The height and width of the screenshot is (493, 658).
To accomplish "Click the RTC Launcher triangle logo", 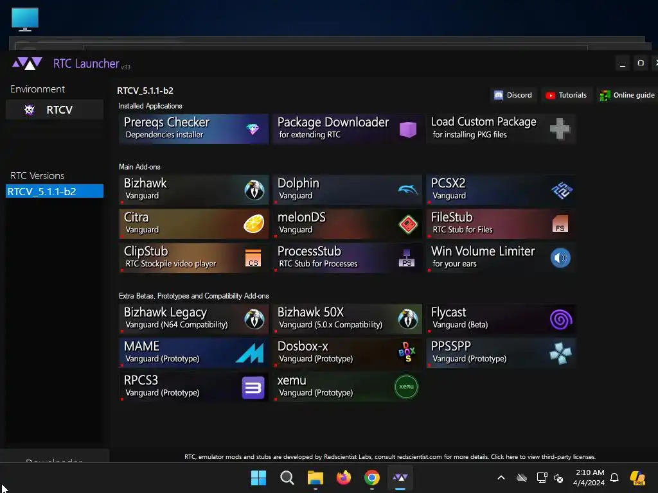I will pyautogui.click(x=27, y=64).
